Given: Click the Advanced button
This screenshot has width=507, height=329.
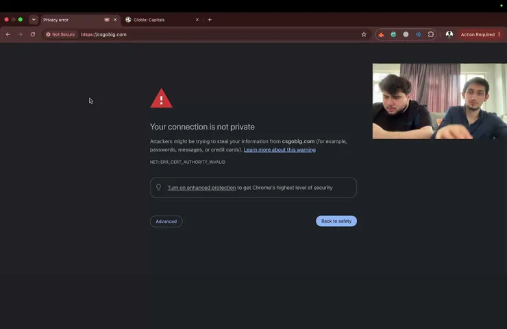Looking at the screenshot, I should pos(166,221).
